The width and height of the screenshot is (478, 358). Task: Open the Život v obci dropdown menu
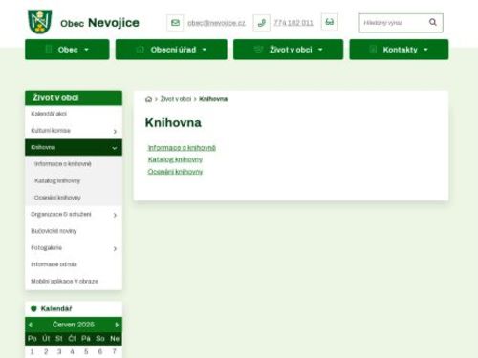pos(289,50)
